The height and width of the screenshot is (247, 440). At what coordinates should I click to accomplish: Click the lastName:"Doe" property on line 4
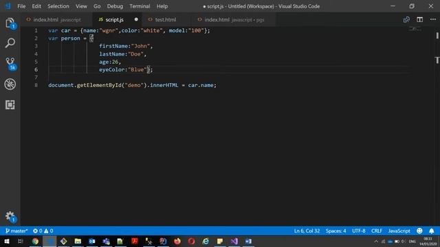coord(121,54)
